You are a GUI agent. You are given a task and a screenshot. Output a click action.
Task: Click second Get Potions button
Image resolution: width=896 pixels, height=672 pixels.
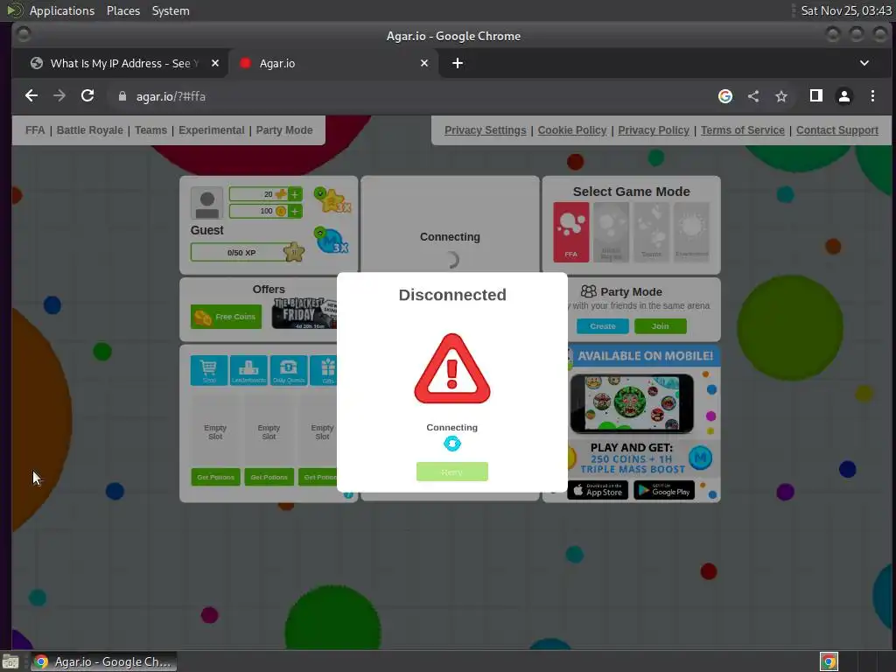click(x=269, y=477)
